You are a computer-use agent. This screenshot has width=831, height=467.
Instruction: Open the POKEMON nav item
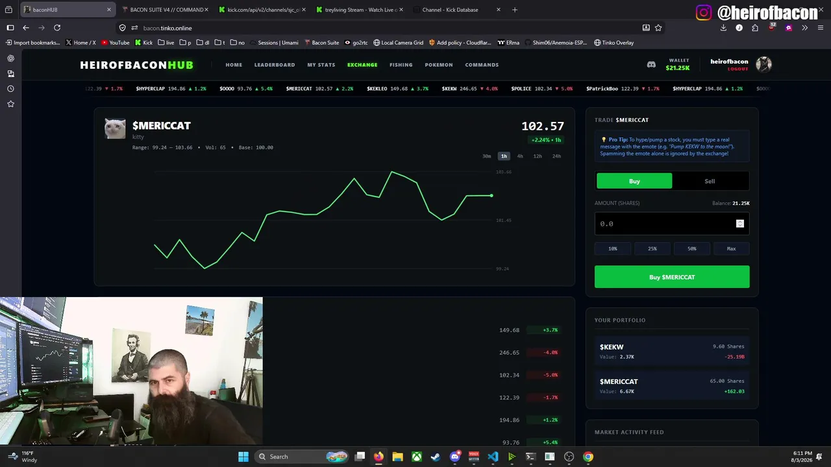[439, 65]
